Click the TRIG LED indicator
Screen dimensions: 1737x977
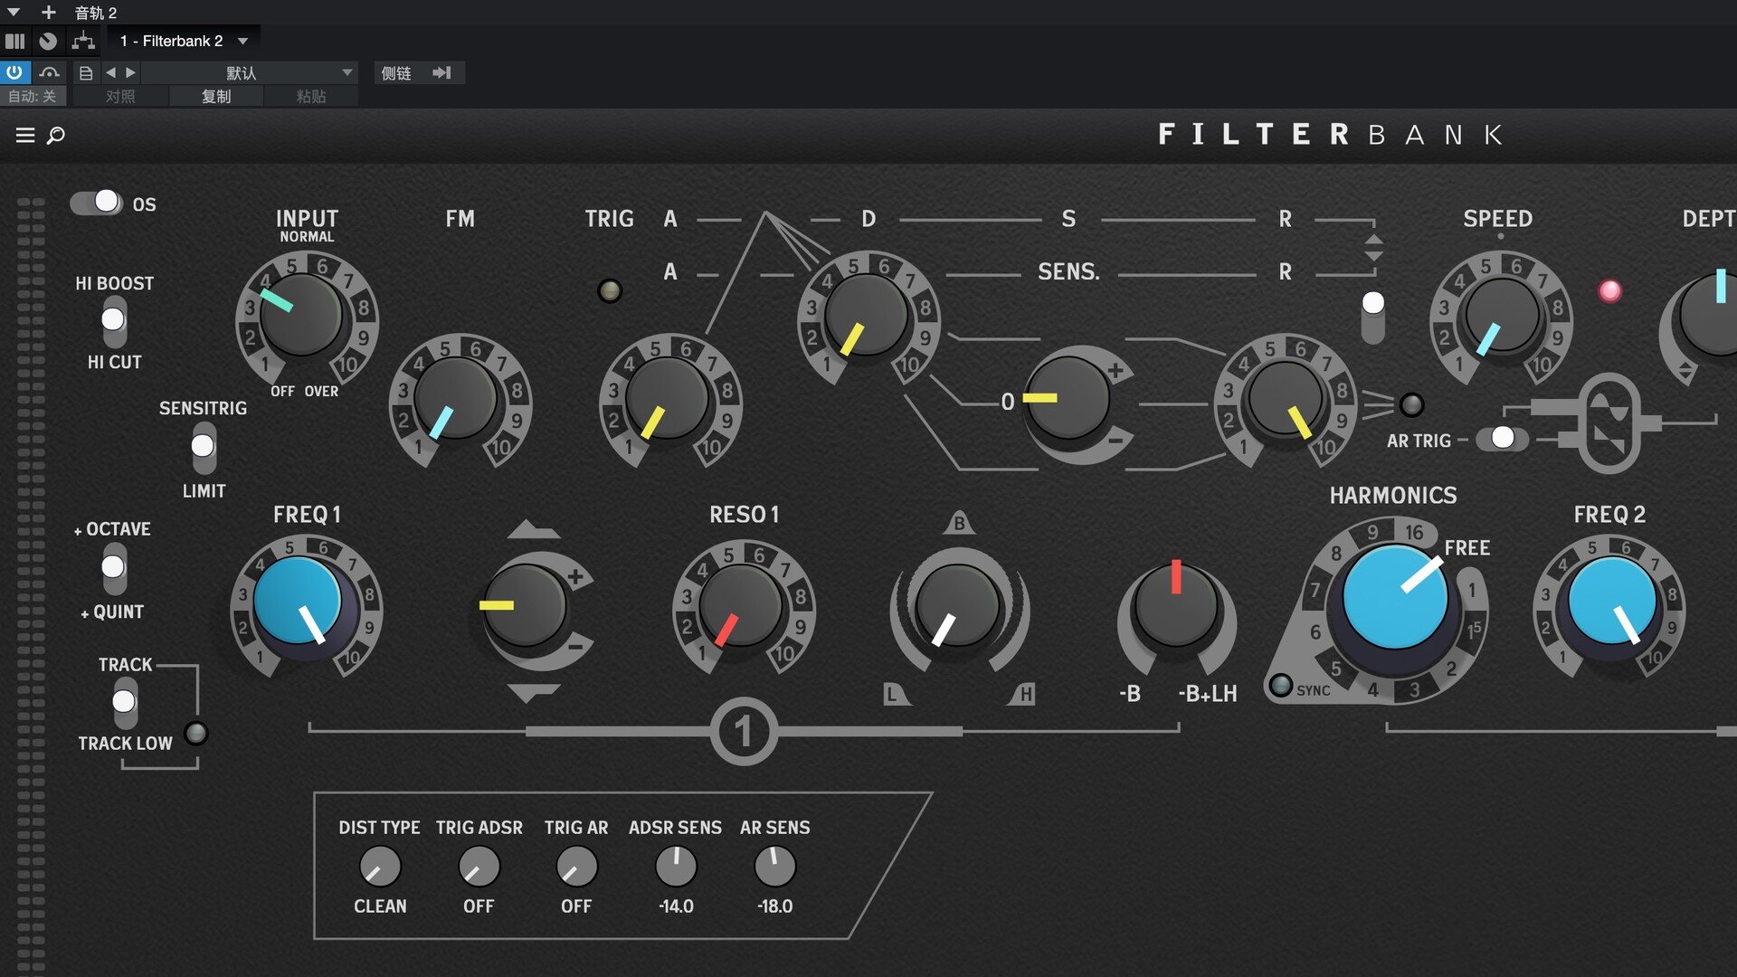(x=611, y=291)
